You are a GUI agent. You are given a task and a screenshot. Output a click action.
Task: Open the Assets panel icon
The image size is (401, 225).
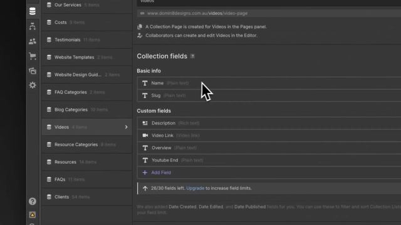(x=33, y=71)
